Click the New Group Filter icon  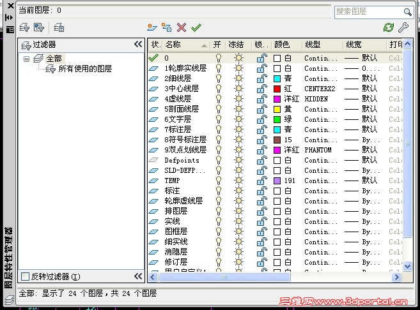39,27
